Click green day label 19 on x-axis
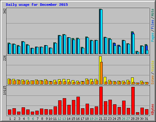 91,119
